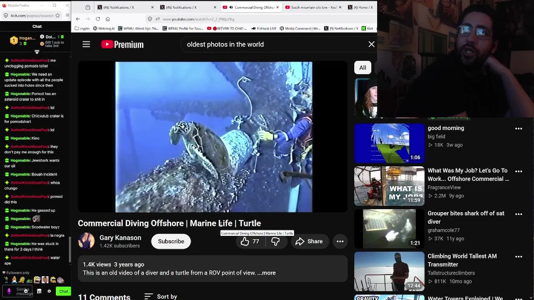534x300 pixels.
Task: Open 'Climbing World Tallest AM Transmitter' title
Action: [x=462, y=260]
